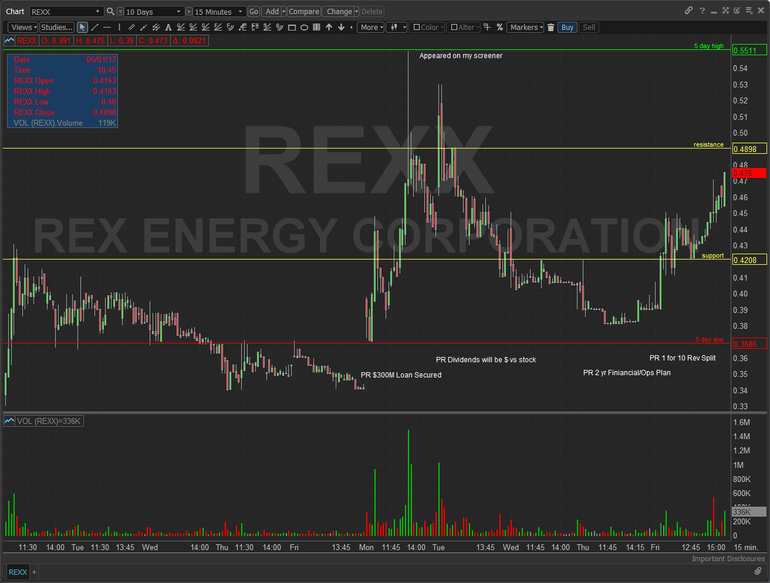
Task: Click the Compare button
Action: [304, 12]
